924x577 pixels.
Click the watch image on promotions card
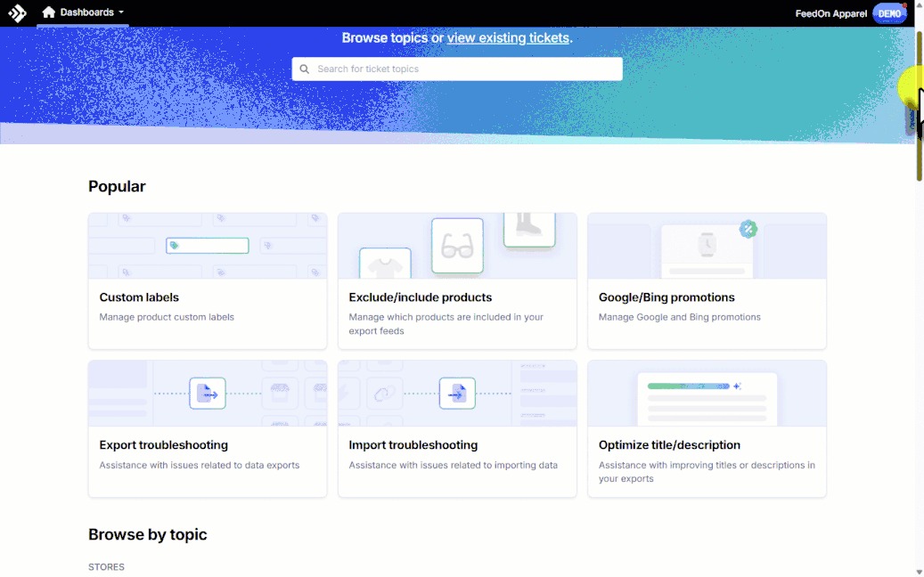(x=707, y=245)
